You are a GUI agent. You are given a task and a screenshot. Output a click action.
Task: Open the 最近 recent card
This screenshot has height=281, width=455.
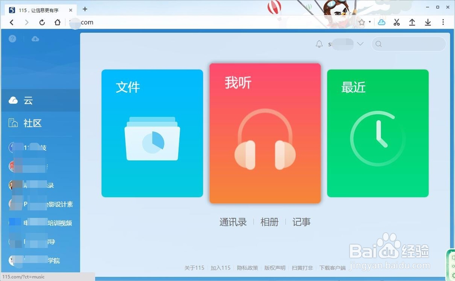click(378, 133)
